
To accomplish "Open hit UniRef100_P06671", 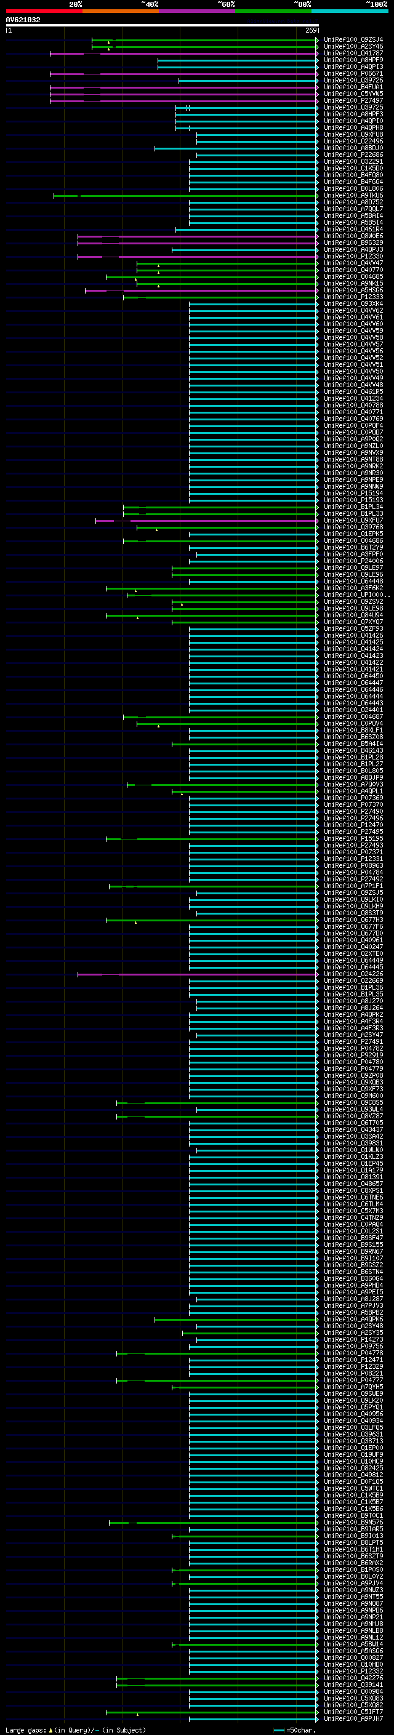I will 353,73.
